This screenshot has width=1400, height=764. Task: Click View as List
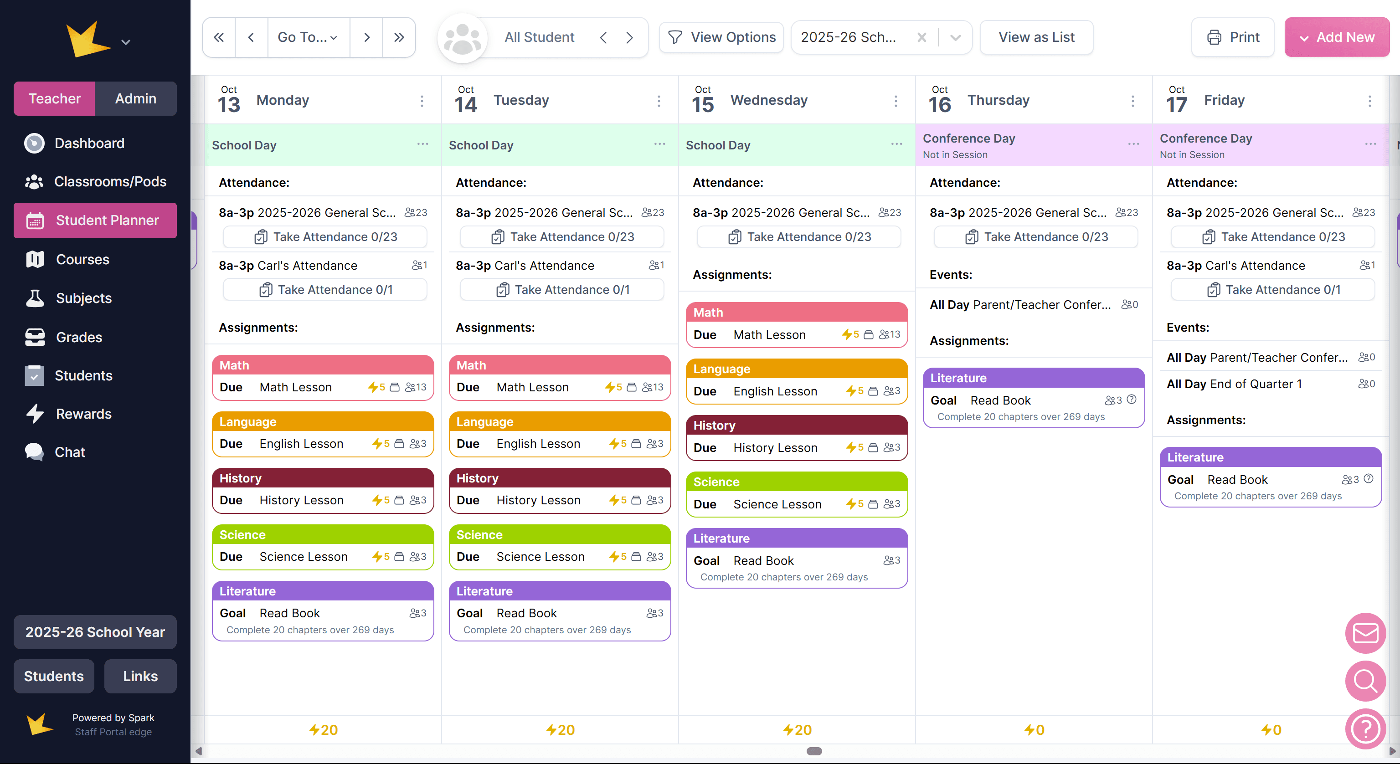[1036, 37]
